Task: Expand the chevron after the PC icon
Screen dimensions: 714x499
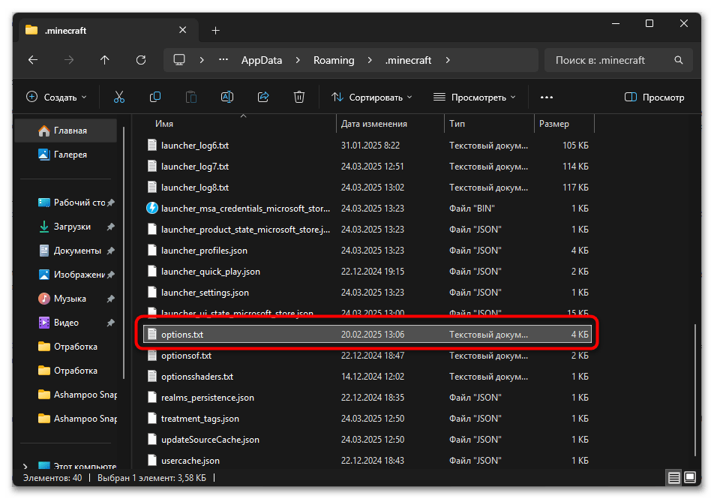Action: [202, 60]
